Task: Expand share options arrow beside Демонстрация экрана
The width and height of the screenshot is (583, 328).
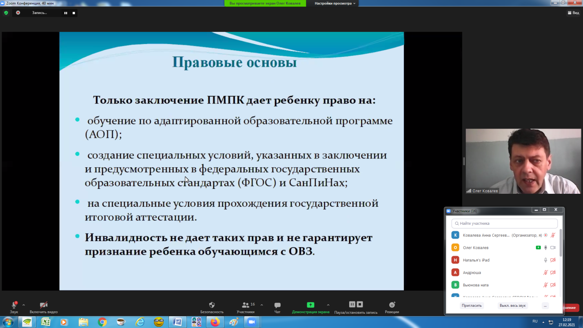Action: [328, 305]
